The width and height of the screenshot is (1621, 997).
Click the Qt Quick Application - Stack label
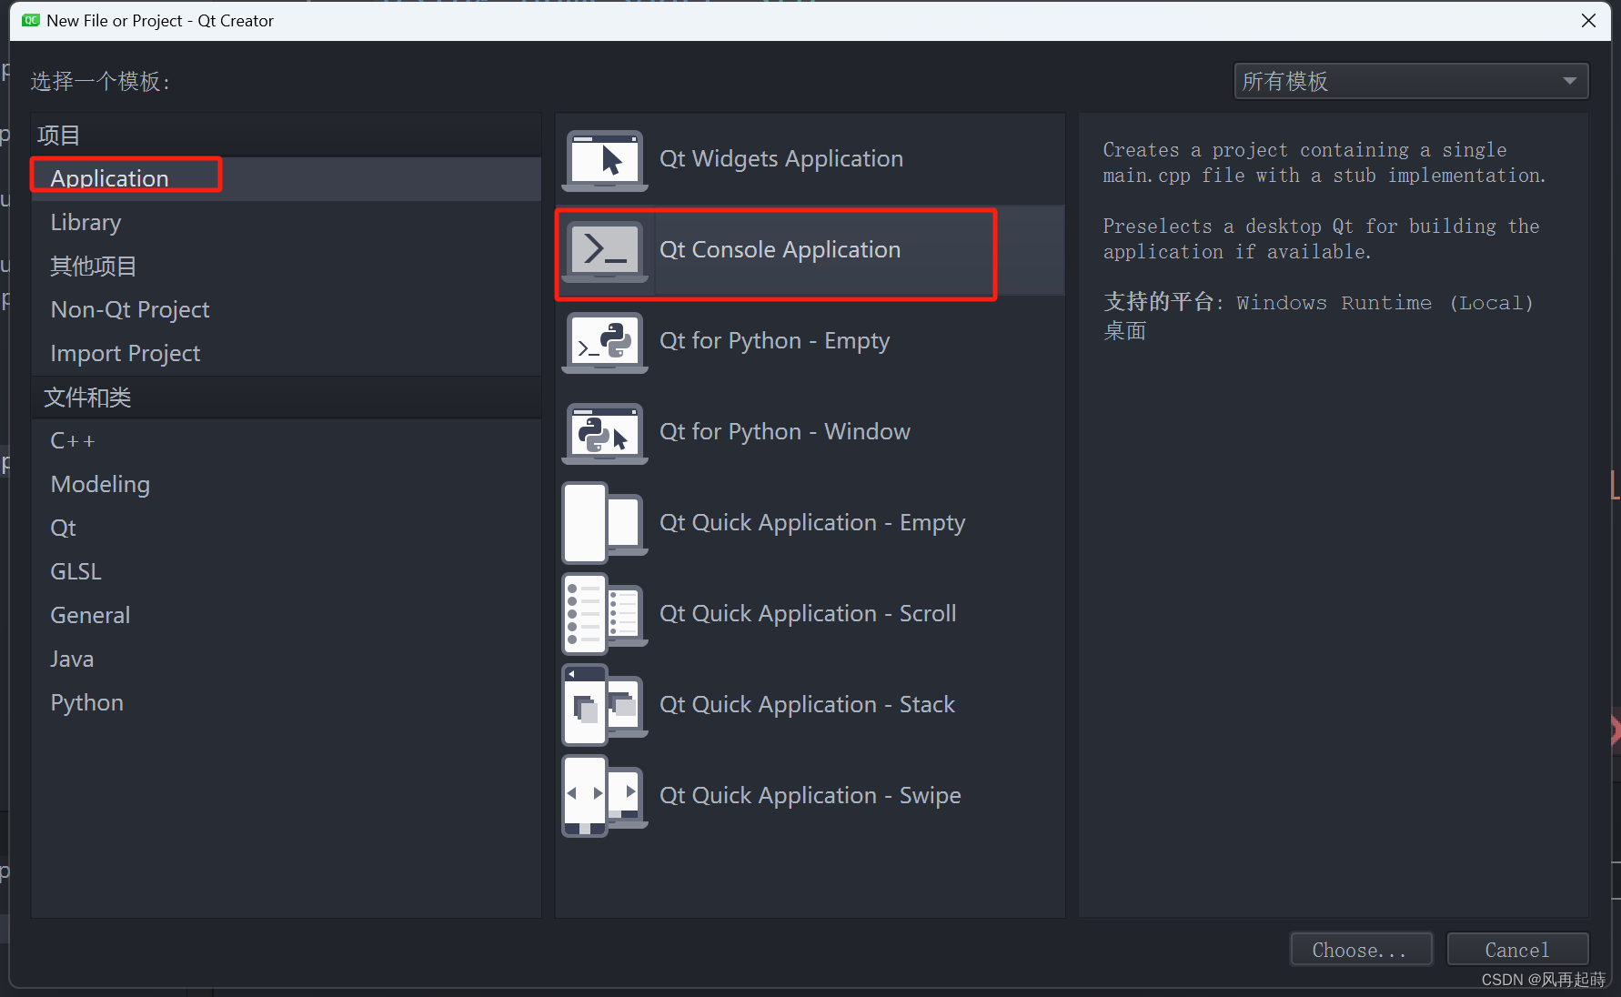pyautogui.click(x=807, y=704)
